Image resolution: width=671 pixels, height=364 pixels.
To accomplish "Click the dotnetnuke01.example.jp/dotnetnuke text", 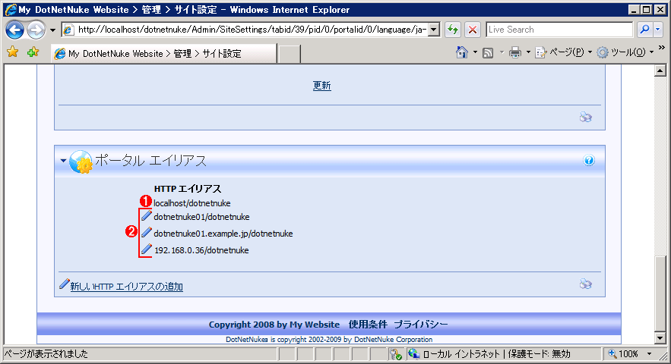I will click(223, 234).
